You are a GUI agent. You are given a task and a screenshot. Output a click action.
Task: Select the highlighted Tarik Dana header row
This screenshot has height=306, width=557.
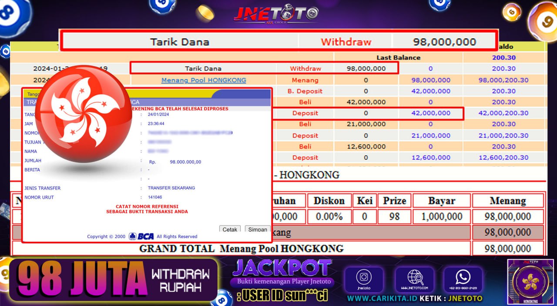[x=278, y=42]
